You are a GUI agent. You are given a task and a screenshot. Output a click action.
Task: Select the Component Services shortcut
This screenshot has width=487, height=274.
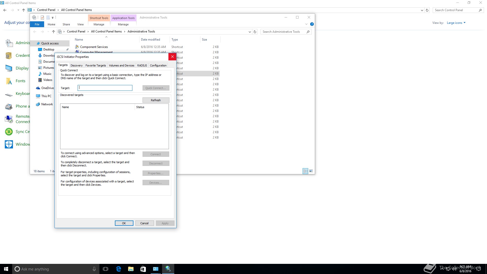94,47
